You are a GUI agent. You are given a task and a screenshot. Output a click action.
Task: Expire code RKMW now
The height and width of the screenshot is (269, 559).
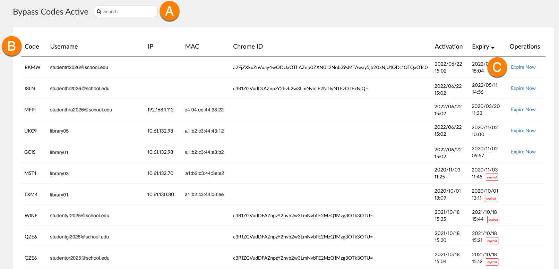coord(523,67)
